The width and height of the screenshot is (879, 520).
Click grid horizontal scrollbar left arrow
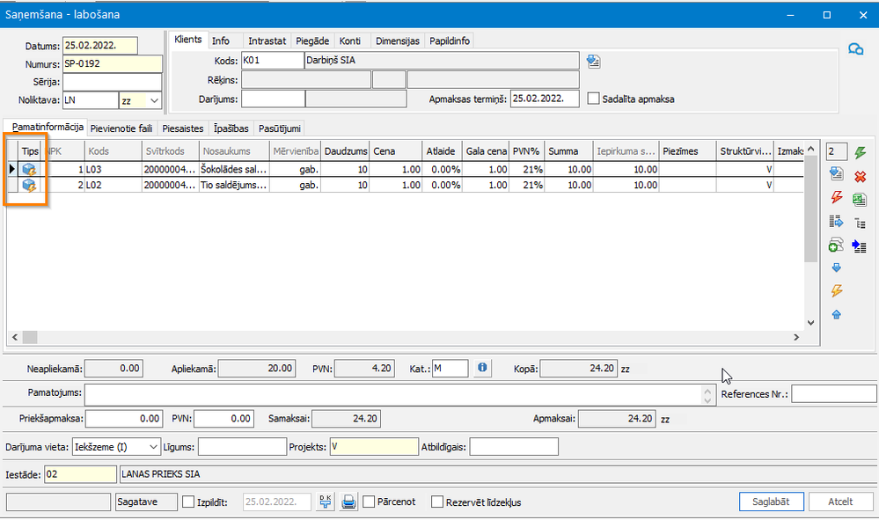coord(15,337)
